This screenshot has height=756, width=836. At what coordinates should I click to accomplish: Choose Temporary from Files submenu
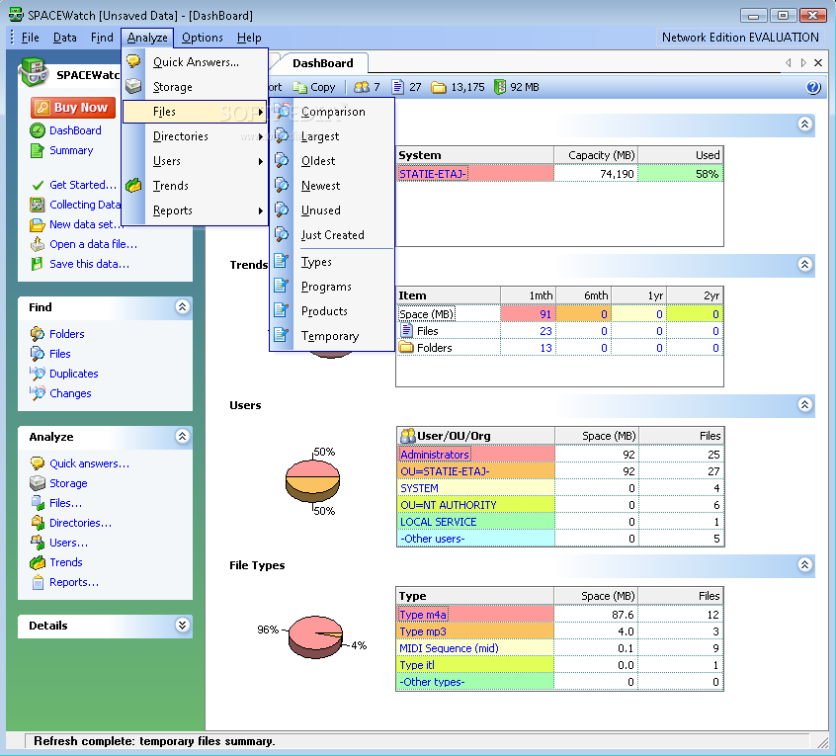(332, 336)
